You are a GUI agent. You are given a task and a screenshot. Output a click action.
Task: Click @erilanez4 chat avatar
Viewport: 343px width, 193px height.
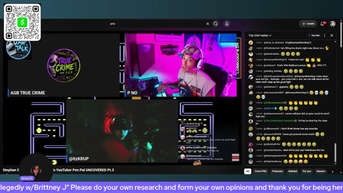pos(251,65)
